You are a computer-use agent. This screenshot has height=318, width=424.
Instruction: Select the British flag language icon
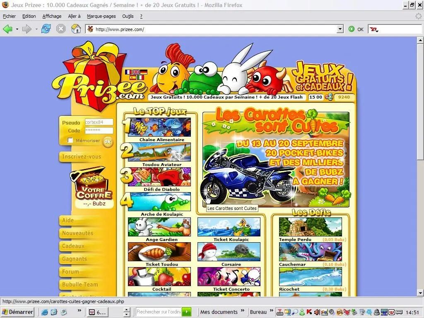pos(136,72)
